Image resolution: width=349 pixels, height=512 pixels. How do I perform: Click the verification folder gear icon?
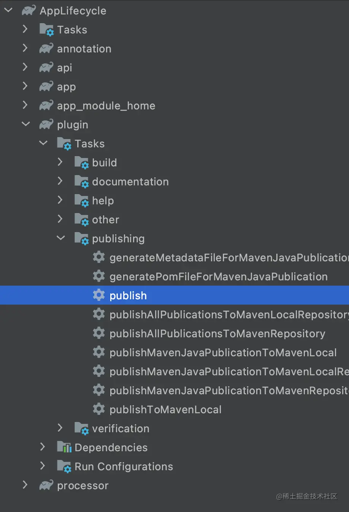(x=82, y=429)
